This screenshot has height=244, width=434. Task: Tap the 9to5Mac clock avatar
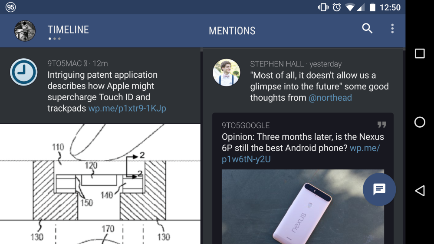(x=24, y=72)
